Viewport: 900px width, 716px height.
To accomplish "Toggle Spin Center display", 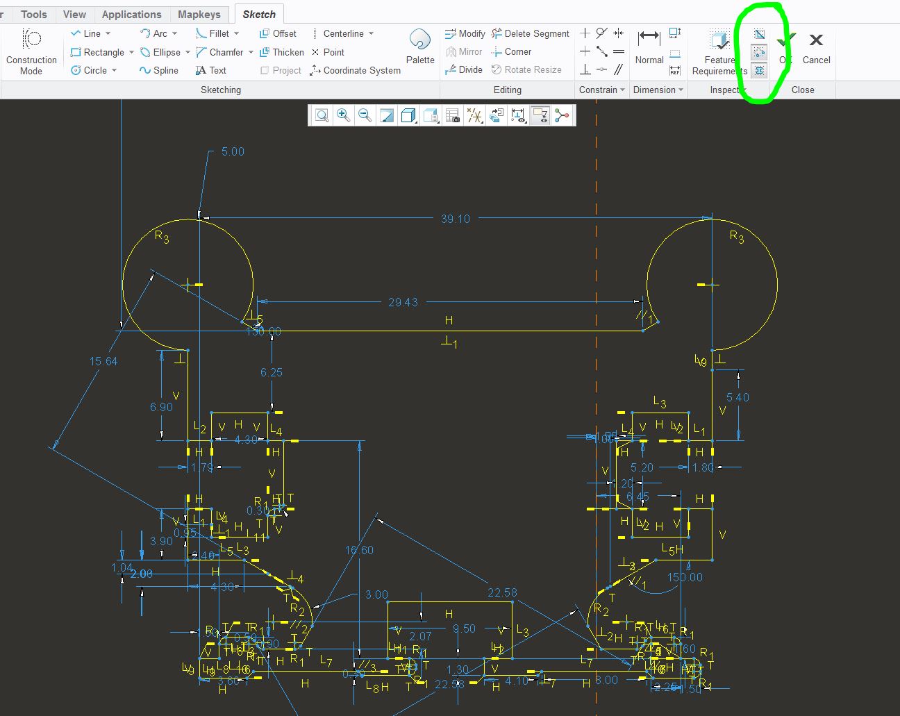I will coord(562,115).
